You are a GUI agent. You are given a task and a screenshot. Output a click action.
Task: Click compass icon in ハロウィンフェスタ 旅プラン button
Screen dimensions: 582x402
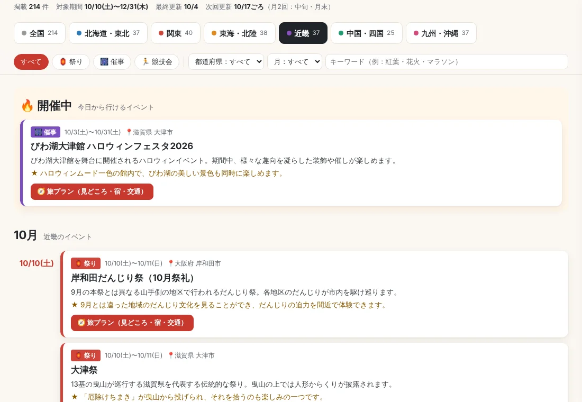pos(41,191)
